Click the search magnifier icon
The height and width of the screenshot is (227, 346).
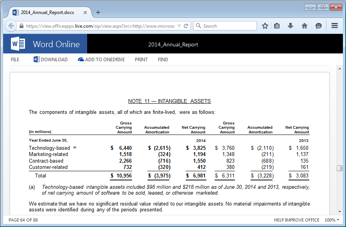[x=198, y=26]
